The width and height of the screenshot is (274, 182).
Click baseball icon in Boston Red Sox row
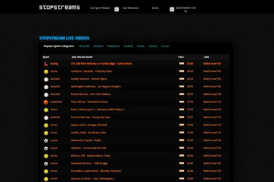point(46,95)
